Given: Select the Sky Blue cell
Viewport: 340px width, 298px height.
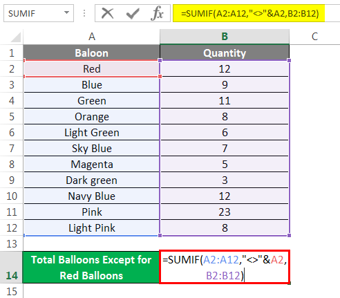Looking at the screenshot, I should [x=91, y=148].
